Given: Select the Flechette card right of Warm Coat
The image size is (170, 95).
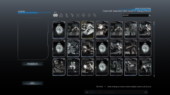Looking at the screenshot, I should point(145,30).
